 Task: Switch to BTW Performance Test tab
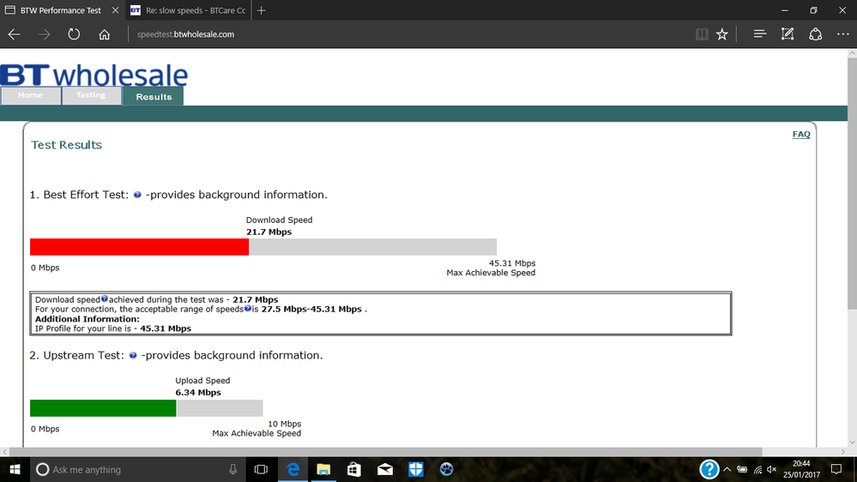pyautogui.click(x=61, y=10)
